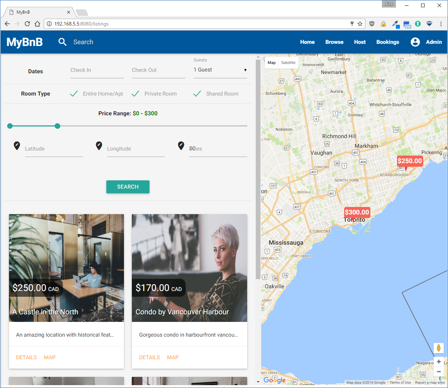Click the minimum price slider handle

click(10, 126)
